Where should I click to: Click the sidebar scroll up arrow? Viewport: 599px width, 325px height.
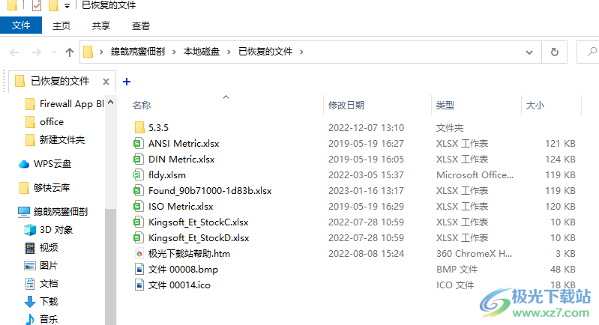click(110, 102)
